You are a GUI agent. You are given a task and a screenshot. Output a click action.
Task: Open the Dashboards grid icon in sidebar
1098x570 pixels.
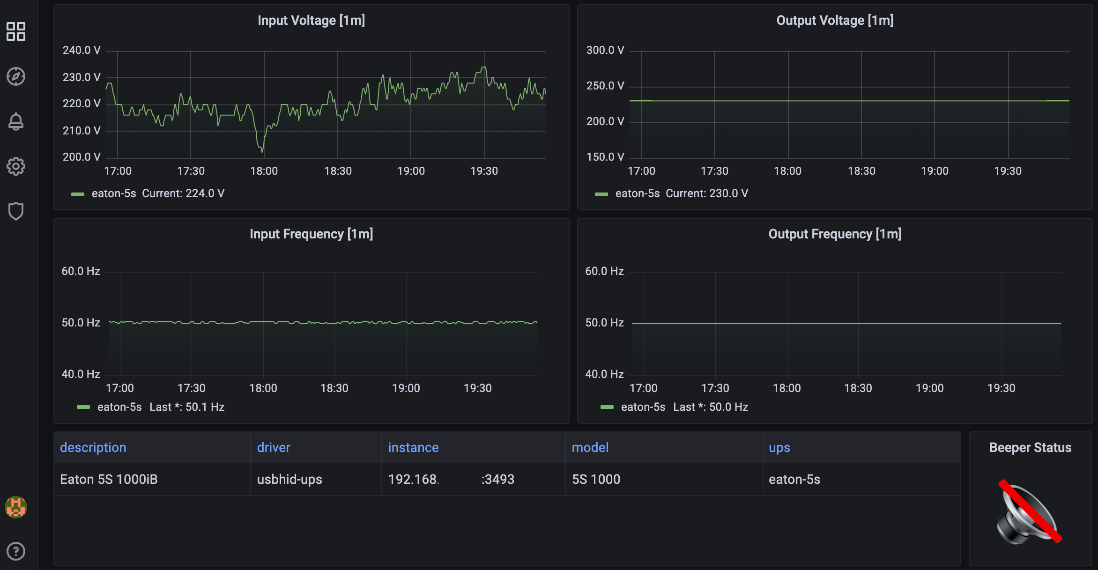16,31
